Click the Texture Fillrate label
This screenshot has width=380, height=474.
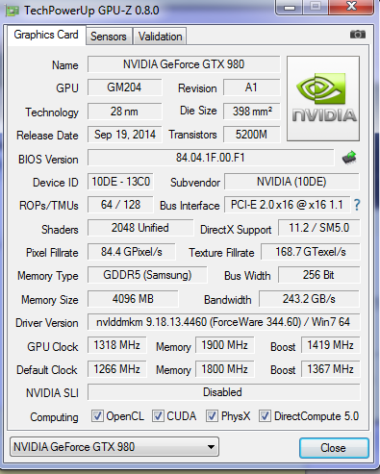click(221, 253)
